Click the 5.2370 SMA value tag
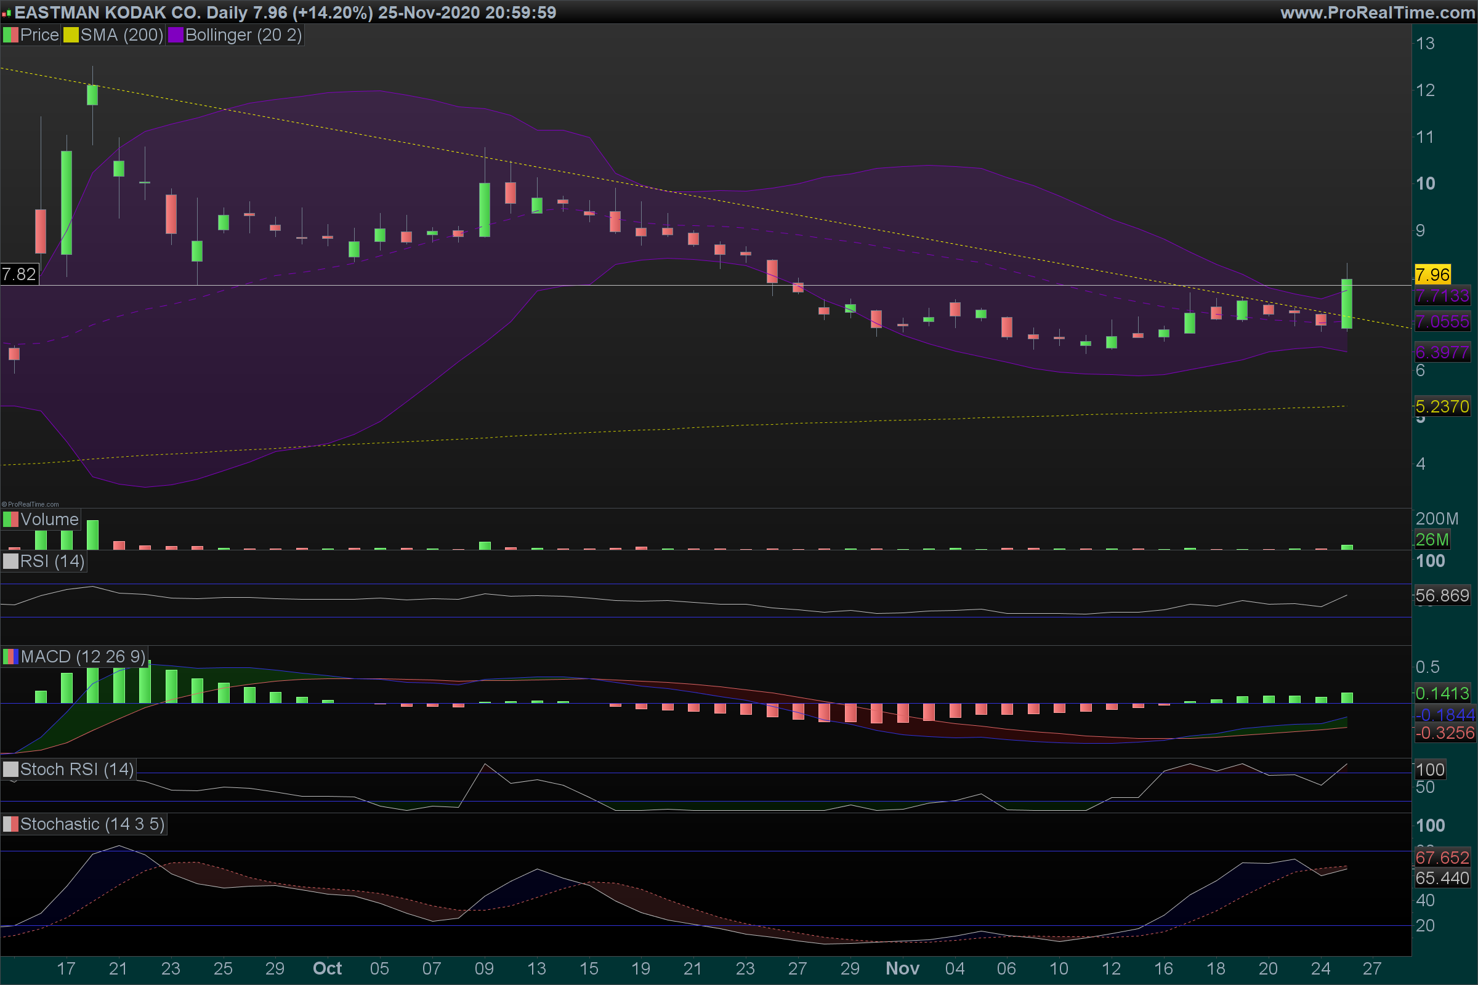The height and width of the screenshot is (985, 1478). click(1442, 406)
